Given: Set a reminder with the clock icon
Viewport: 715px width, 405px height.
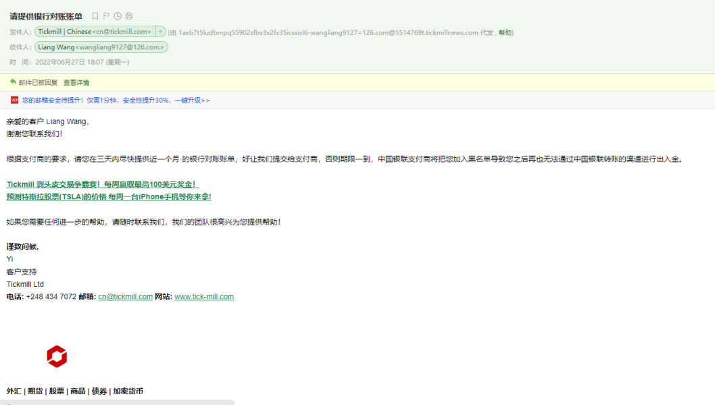Looking at the screenshot, I should 118,16.
